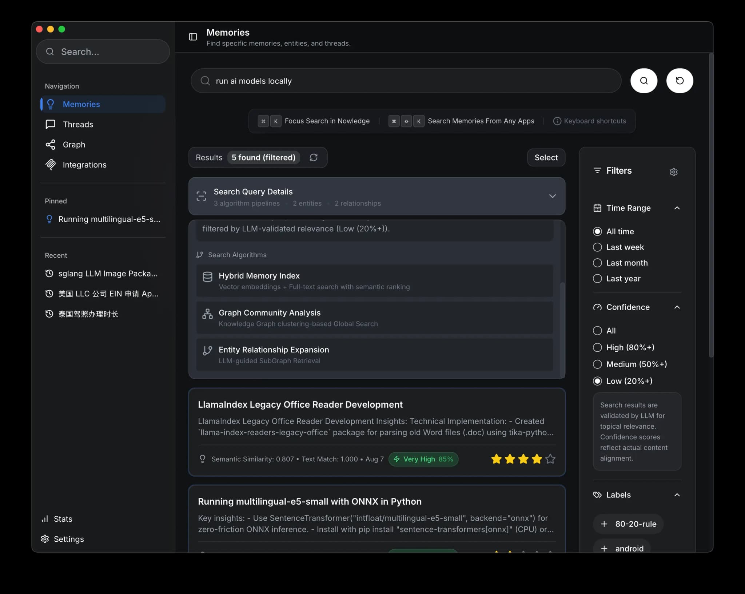This screenshot has height=594, width=745.
Task: Collapse the Labels filter section
Action: (677, 495)
